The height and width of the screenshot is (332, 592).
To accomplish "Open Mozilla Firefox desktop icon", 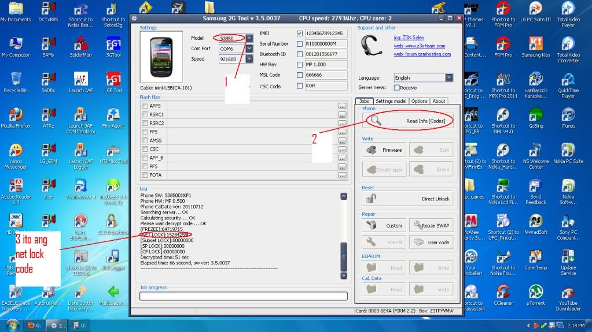I will click(x=16, y=118).
